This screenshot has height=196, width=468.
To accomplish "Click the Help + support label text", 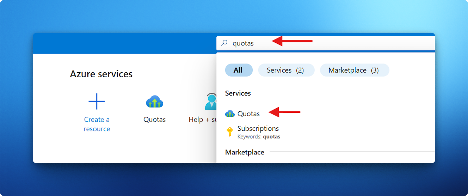I will tap(203, 120).
